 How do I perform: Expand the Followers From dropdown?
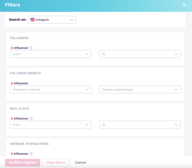51,54
